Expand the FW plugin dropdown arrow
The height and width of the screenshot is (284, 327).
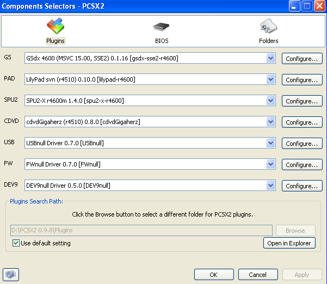(x=271, y=164)
